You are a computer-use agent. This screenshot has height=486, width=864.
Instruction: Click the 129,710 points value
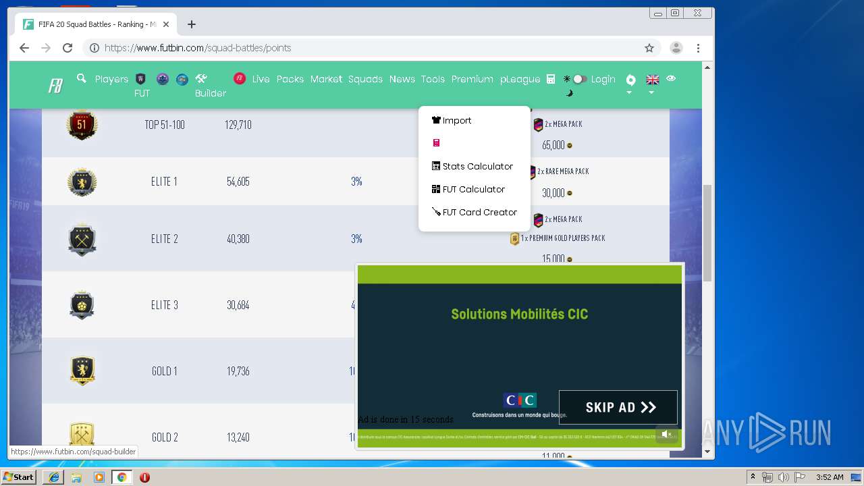238,125
